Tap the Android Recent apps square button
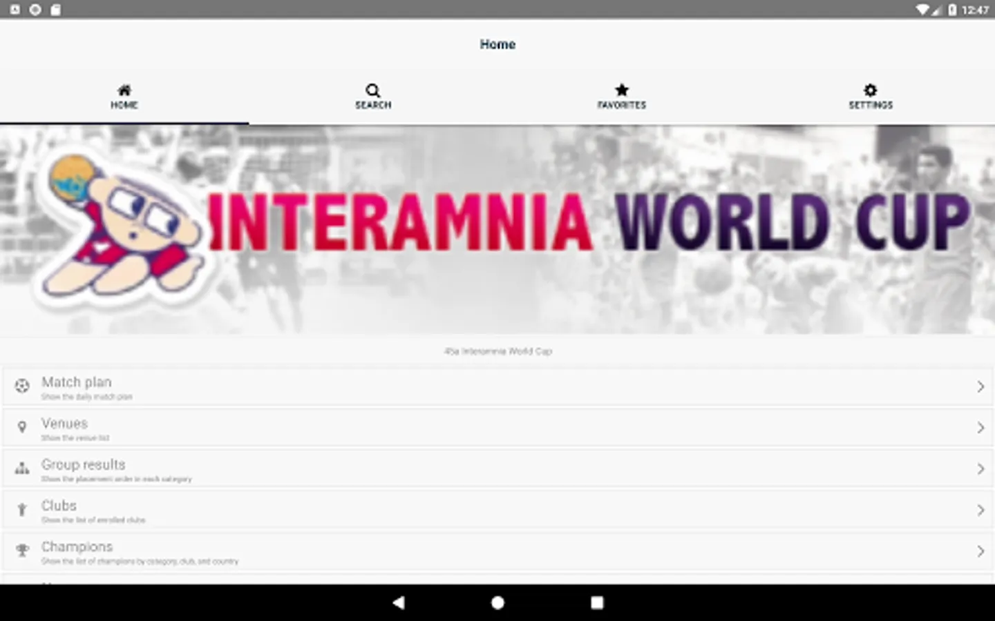The image size is (995, 621). [597, 602]
